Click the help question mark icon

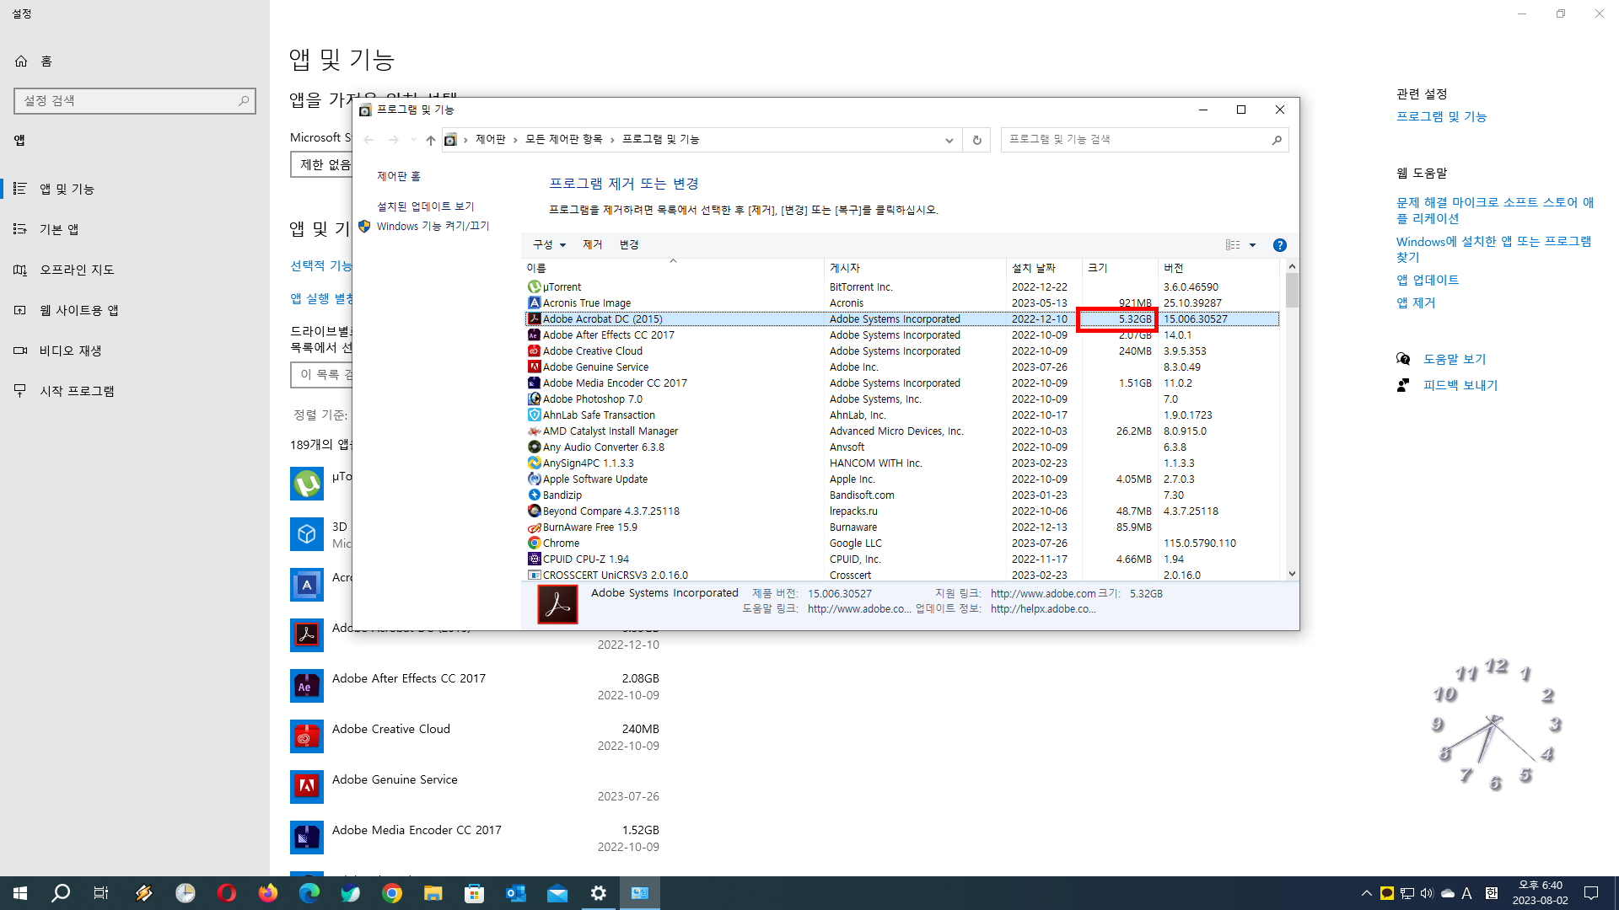tap(1279, 245)
